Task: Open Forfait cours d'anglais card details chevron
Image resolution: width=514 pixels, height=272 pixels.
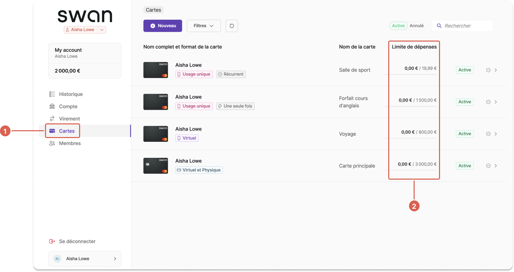Action: pyautogui.click(x=496, y=102)
